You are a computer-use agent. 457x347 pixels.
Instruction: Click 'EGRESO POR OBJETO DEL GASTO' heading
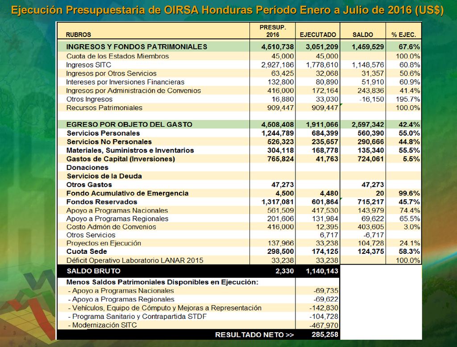click(129, 124)
